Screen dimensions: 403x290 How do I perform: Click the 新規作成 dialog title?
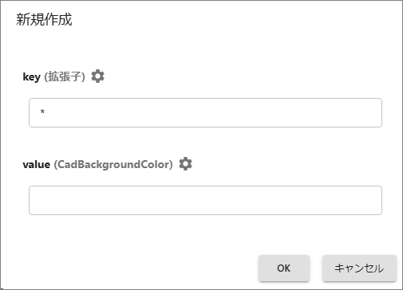point(44,20)
